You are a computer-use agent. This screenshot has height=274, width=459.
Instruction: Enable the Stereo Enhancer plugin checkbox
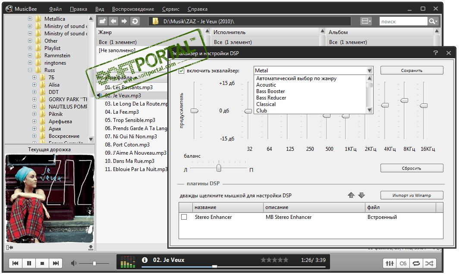coord(184,217)
